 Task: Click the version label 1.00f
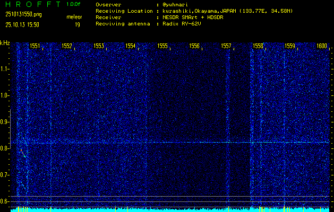click(73, 4)
